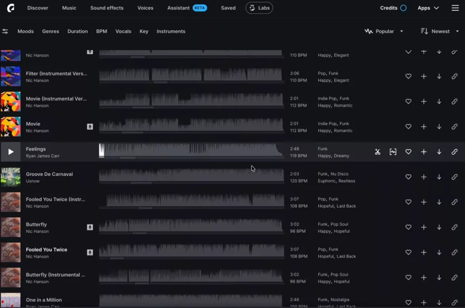Open the filters icon left of Moods

pyautogui.click(x=5, y=31)
